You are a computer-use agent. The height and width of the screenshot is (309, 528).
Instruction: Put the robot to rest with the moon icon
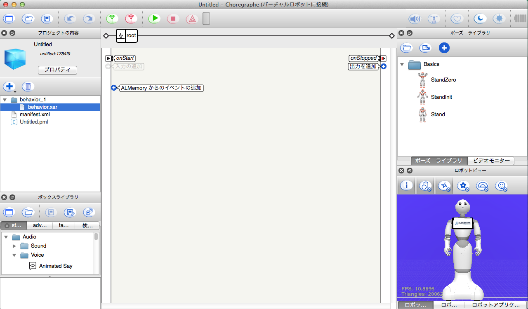click(x=480, y=19)
